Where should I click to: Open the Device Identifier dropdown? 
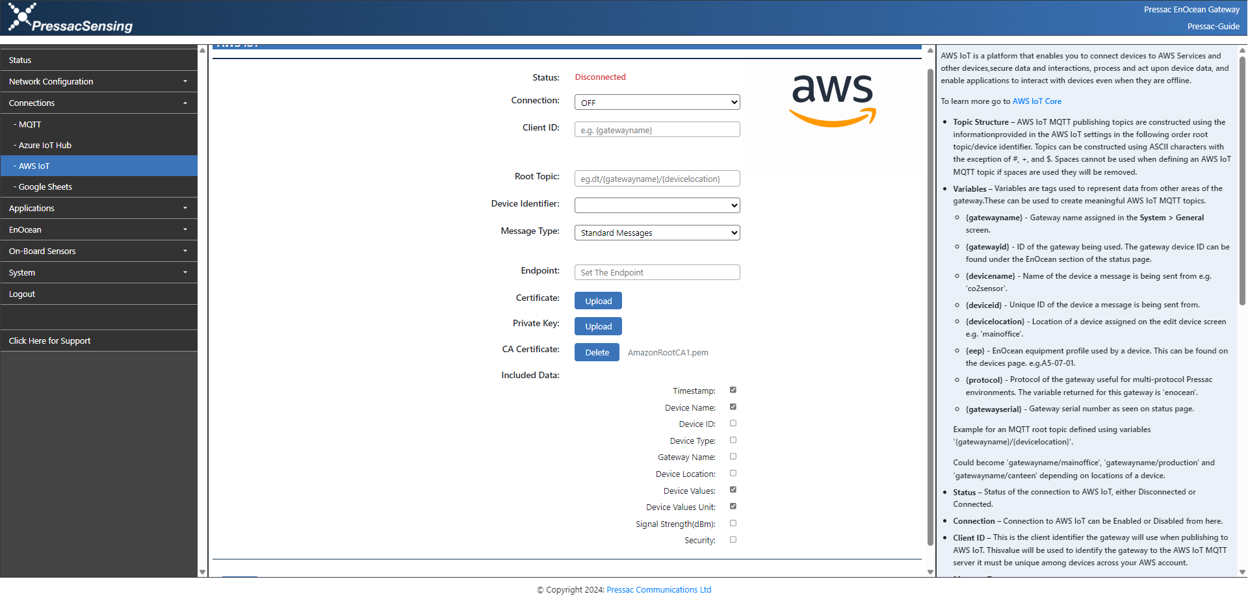click(x=656, y=205)
